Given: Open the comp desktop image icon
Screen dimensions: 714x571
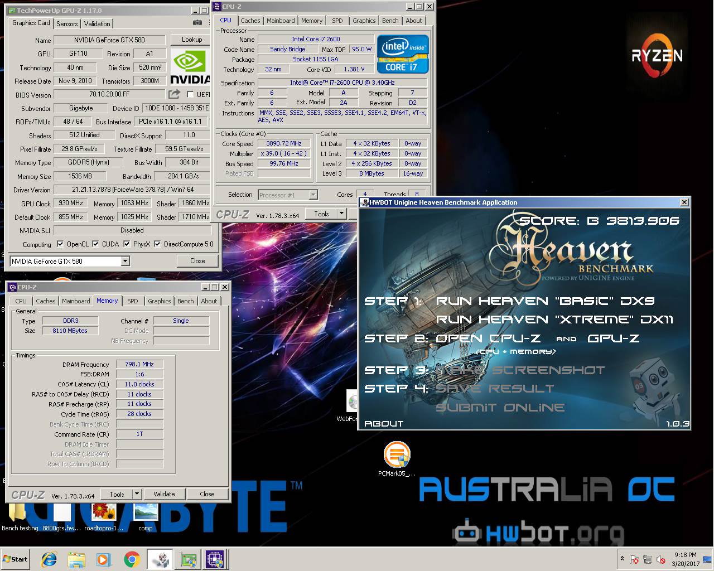Looking at the screenshot, I should [x=146, y=517].
